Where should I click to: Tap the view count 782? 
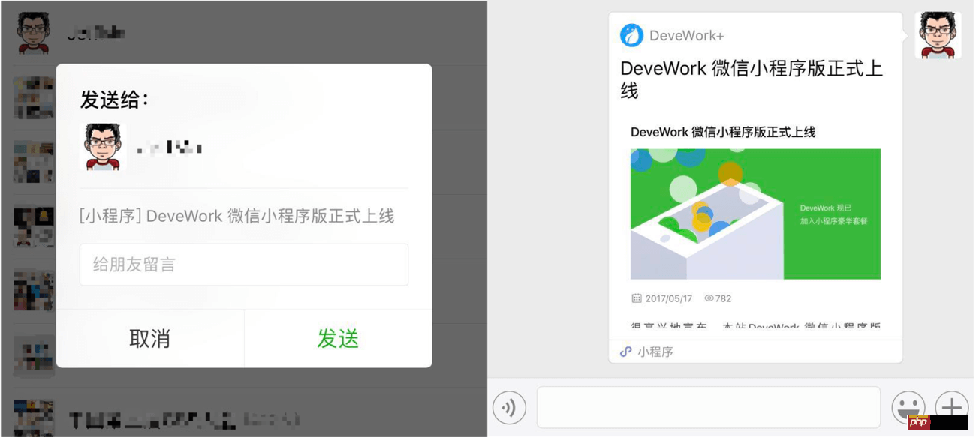(723, 298)
